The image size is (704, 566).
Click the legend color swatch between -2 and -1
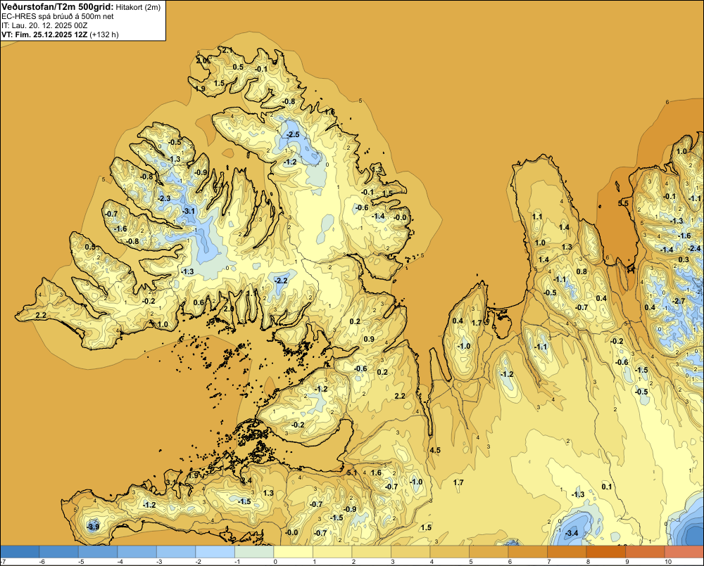click(215, 552)
